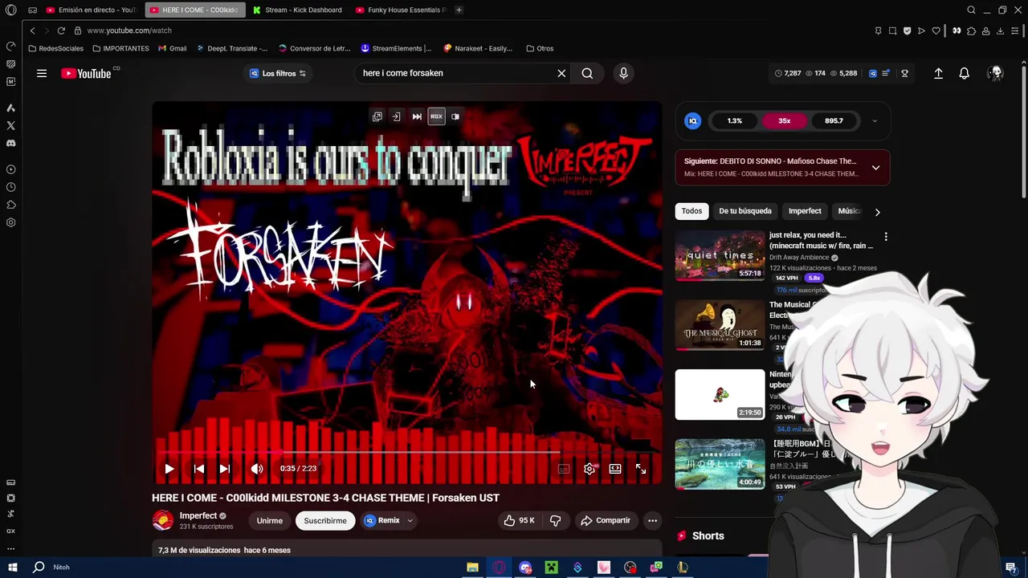Open the Remix button
Viewport: 1028px width, 578px height.
tap(381, 520)
